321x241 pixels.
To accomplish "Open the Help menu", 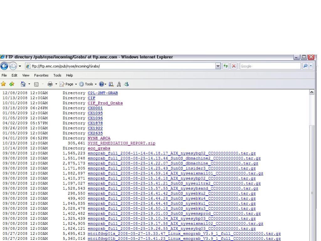I will point(69,75).
